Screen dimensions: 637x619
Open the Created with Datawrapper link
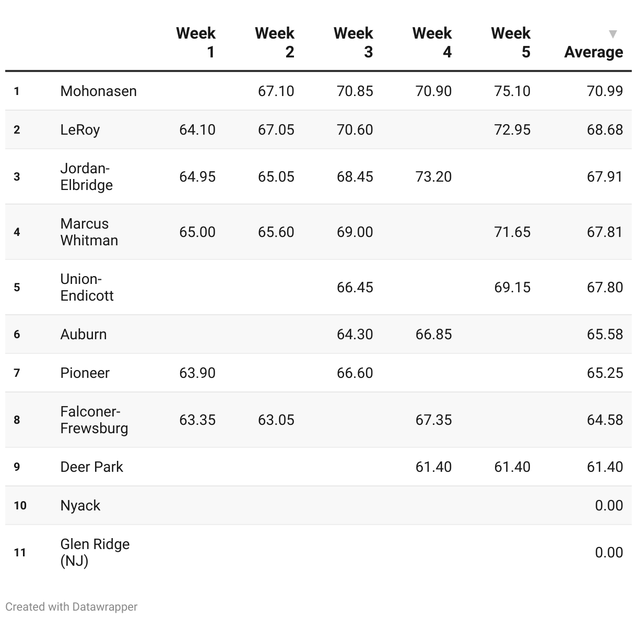coord(72,606)
